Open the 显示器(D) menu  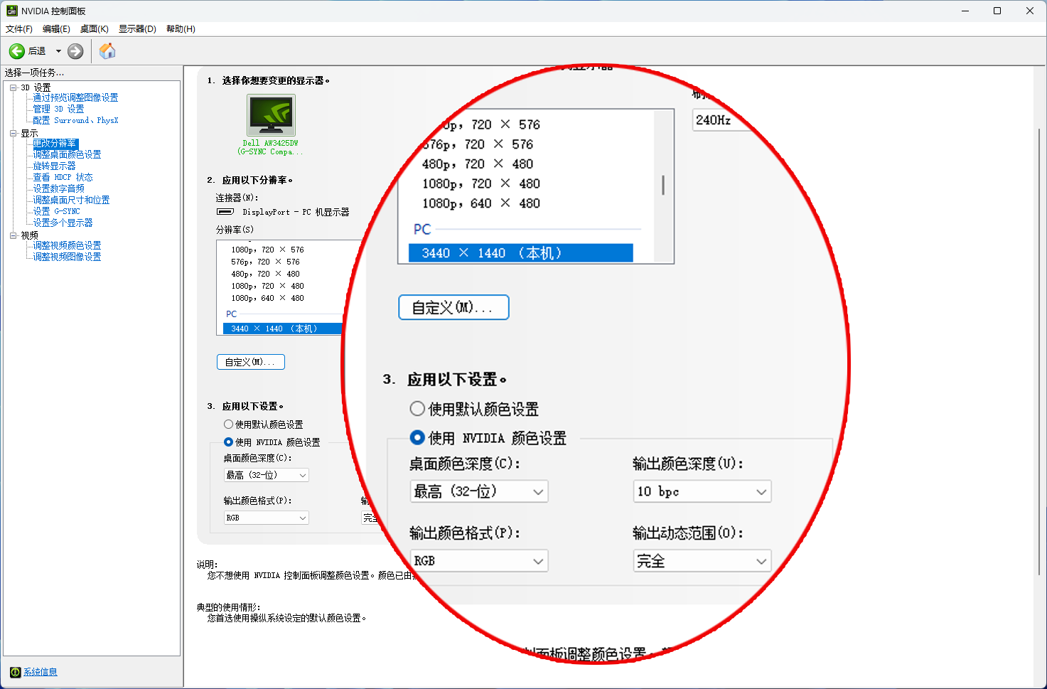(137, 29)
